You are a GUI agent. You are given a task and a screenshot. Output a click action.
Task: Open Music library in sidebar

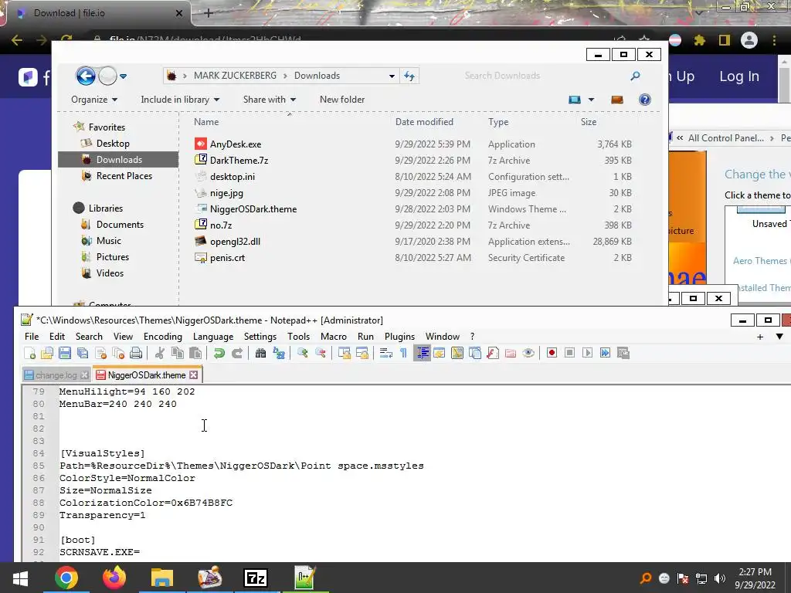pos(108,241)
